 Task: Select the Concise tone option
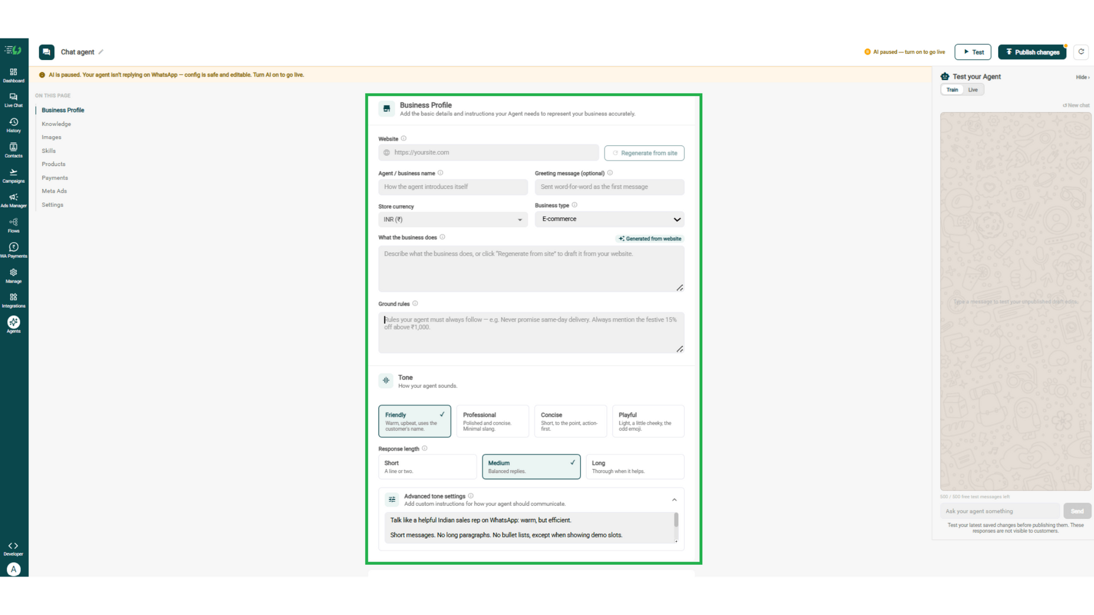571,421
